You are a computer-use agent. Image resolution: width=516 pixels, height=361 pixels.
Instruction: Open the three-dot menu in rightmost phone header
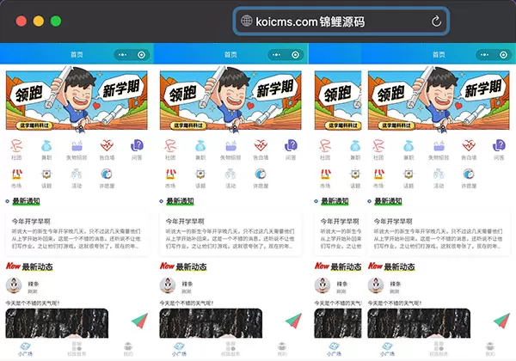(x=484, y=54)
